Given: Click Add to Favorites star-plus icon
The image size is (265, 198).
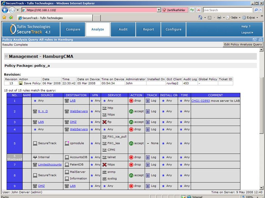Looking at the screenshot, I should (x=11, y=18).
